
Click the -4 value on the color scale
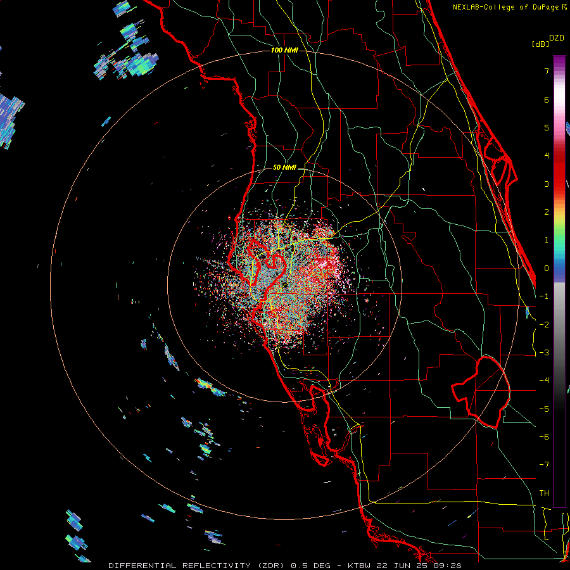[544, 381]
